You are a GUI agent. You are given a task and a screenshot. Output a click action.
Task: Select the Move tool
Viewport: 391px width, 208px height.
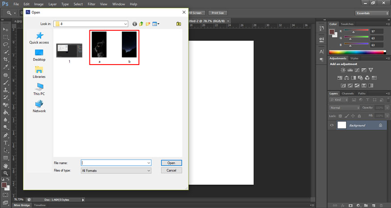point(5,29)
